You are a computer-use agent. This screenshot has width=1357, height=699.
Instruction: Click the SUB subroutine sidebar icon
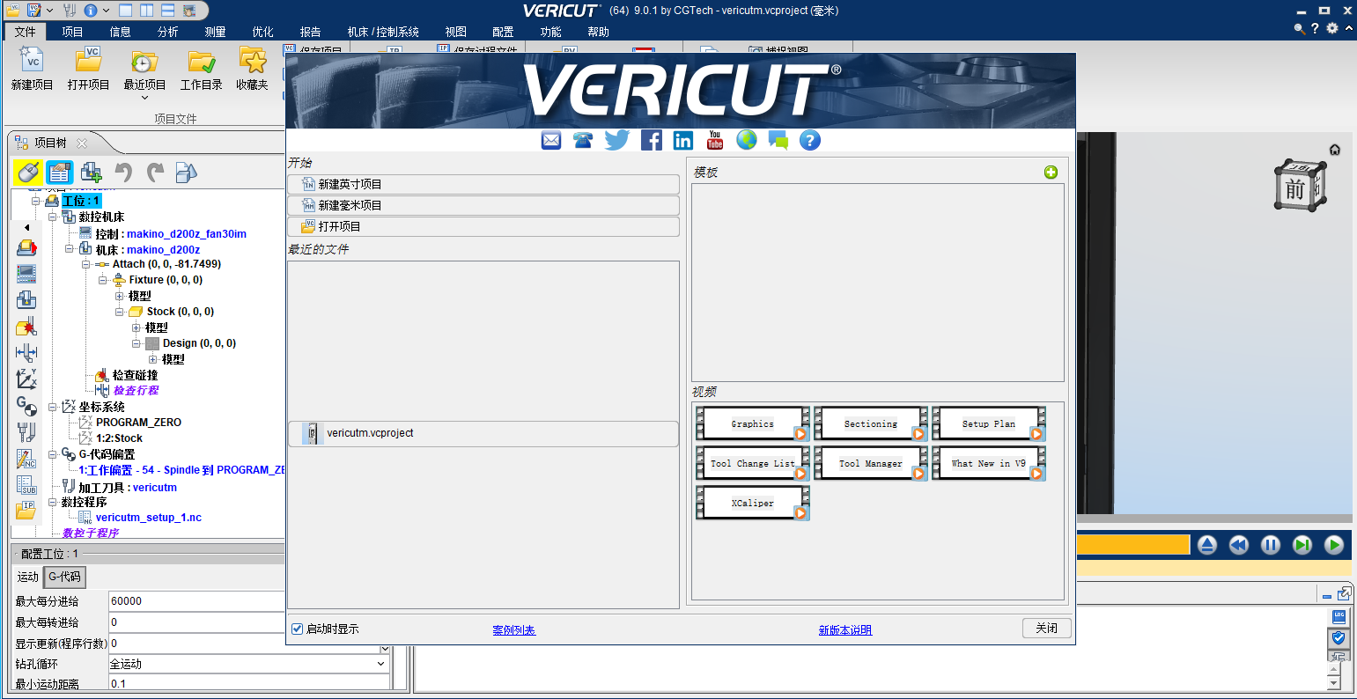point(26,485)
